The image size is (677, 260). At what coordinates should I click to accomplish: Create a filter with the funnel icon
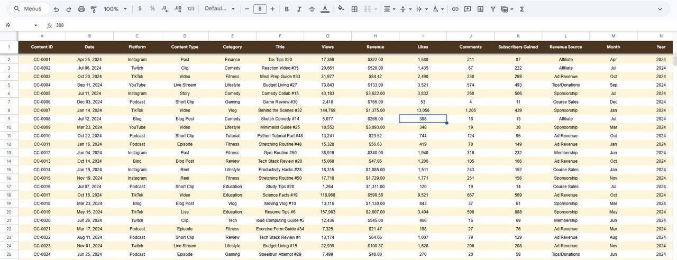tap(493, 9)
